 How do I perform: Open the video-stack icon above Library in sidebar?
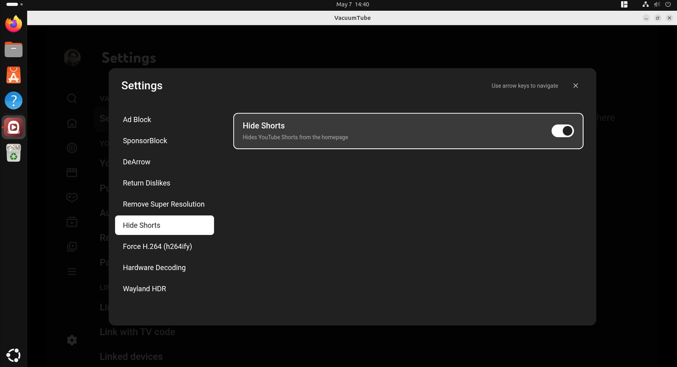click(72, 222)
